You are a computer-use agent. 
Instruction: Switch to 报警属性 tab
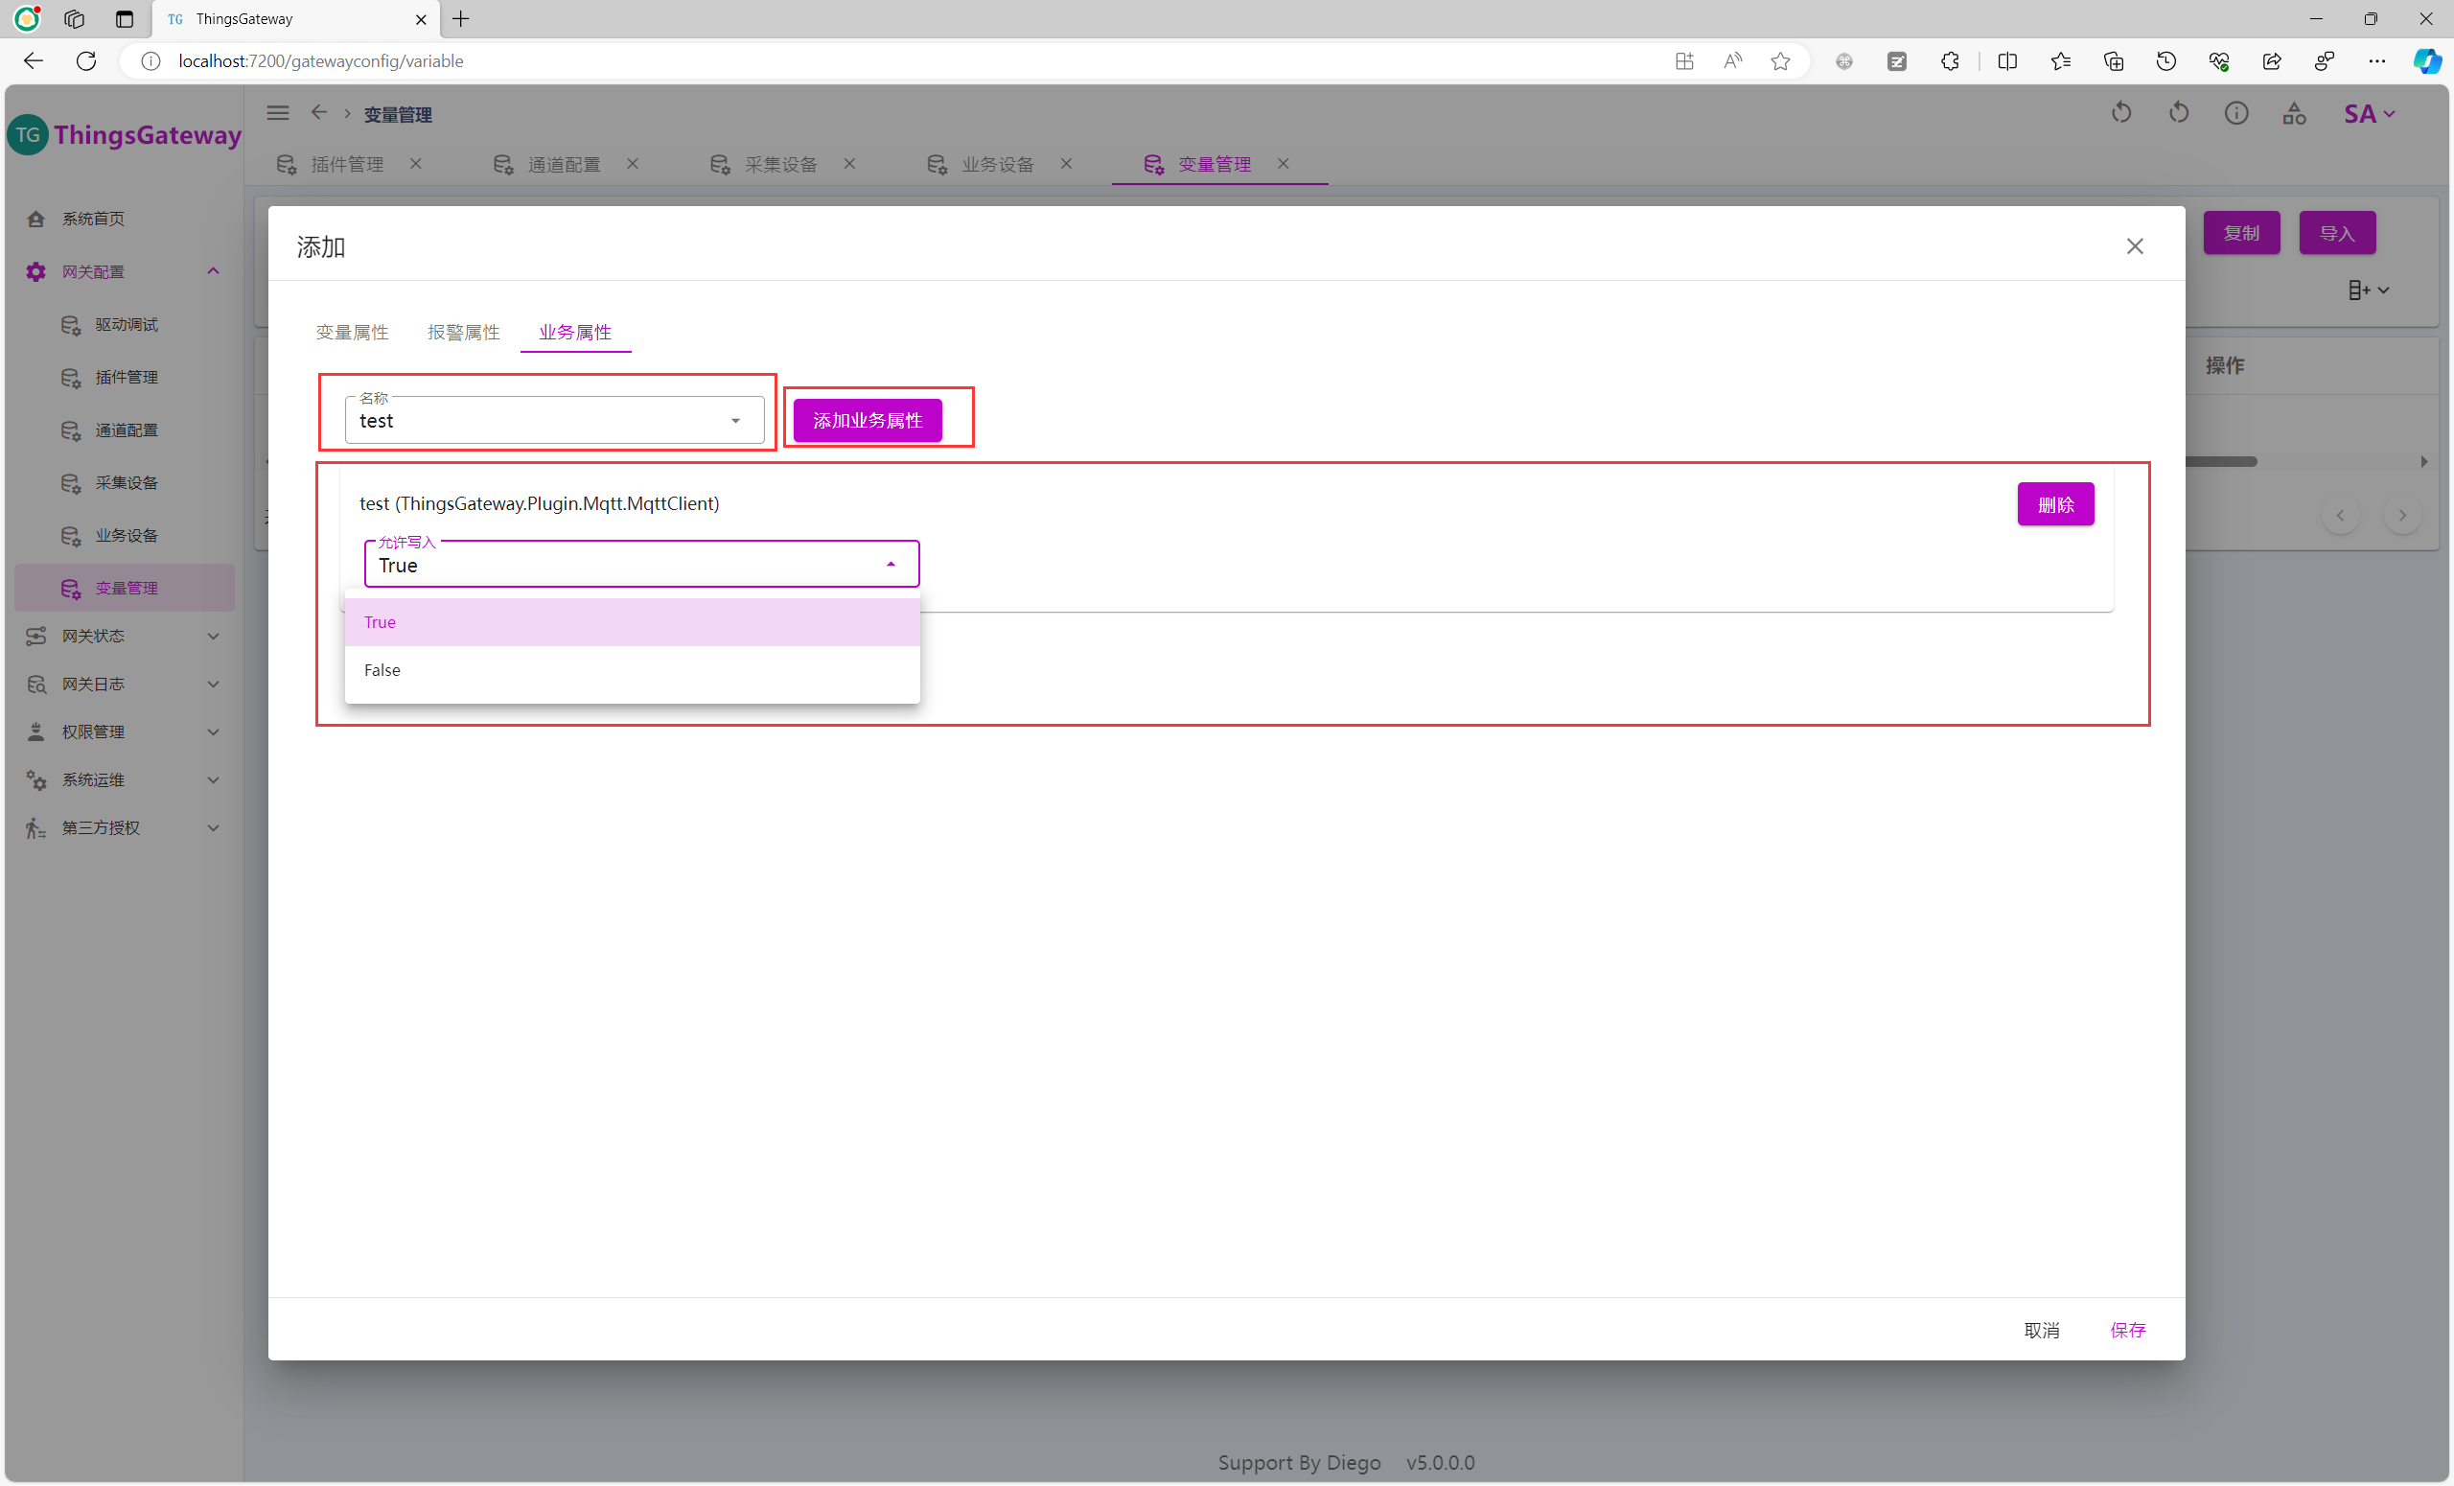click(x=463, y=333)
